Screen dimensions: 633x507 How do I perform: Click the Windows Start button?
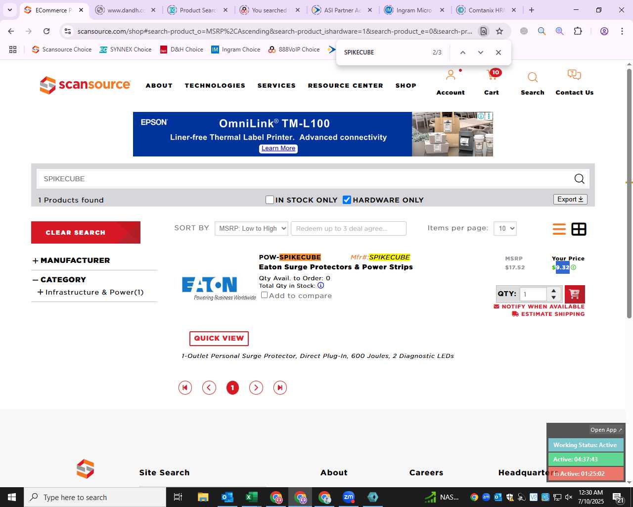[x=12, y=497]
